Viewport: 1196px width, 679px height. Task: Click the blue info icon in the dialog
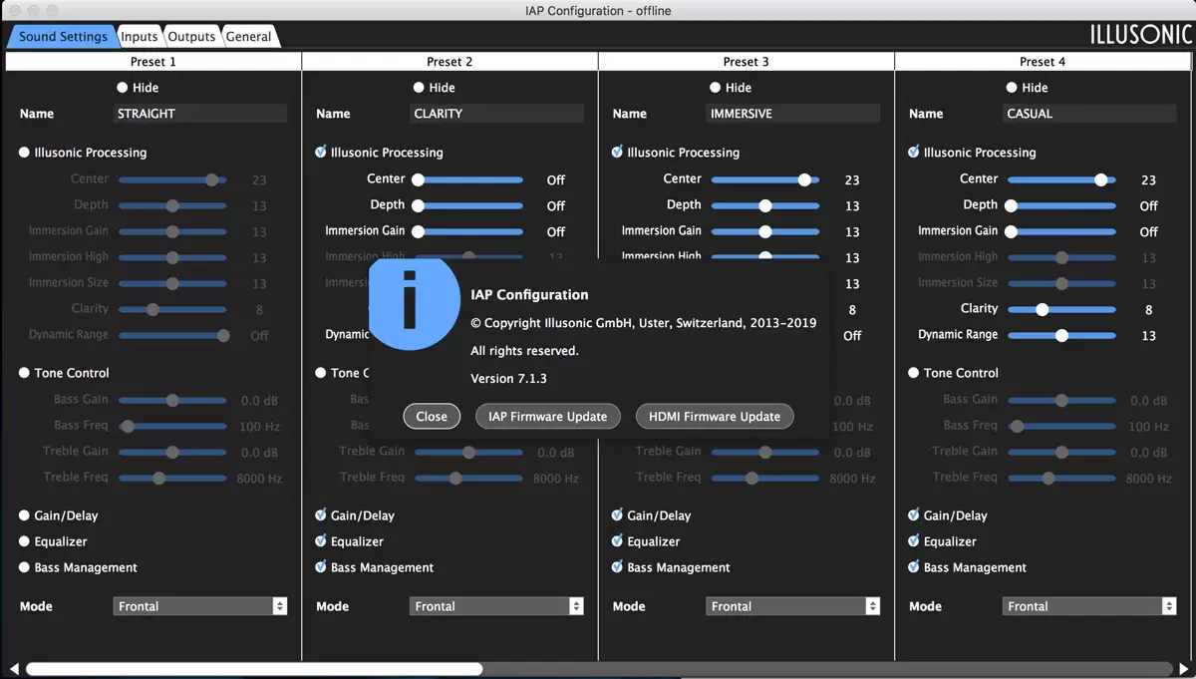click(408, 302)
